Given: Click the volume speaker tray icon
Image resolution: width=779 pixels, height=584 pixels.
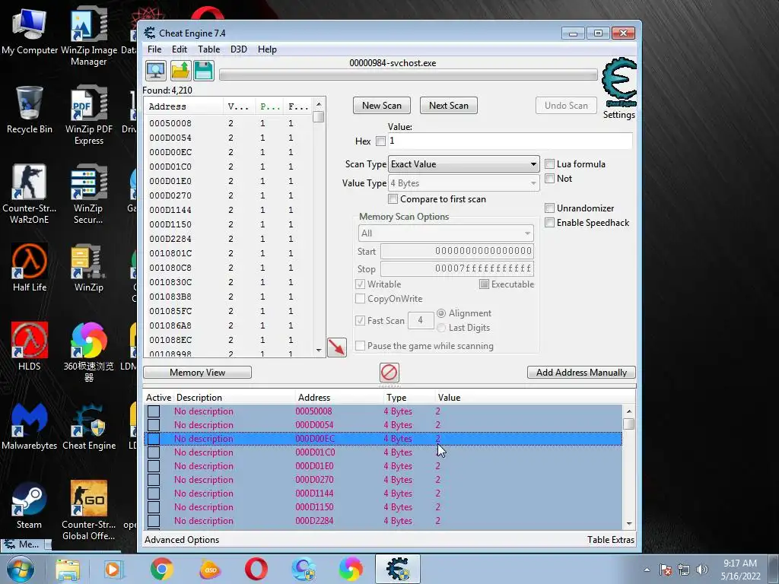Looking at the screenshot, I should (x=702, y=570).
